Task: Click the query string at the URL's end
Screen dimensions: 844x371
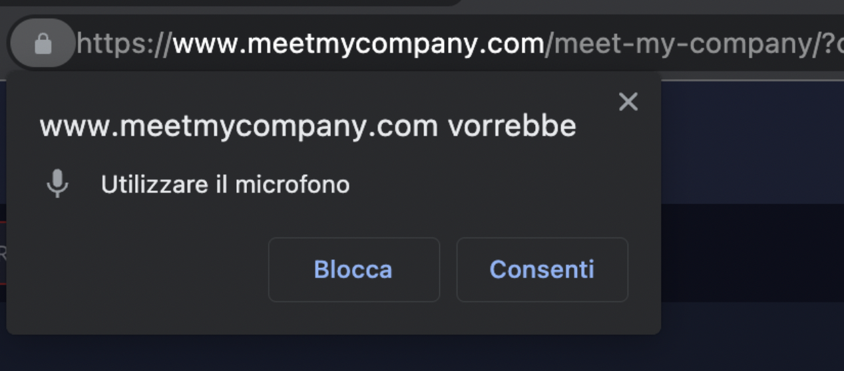Action: click(x=832, y=44)
